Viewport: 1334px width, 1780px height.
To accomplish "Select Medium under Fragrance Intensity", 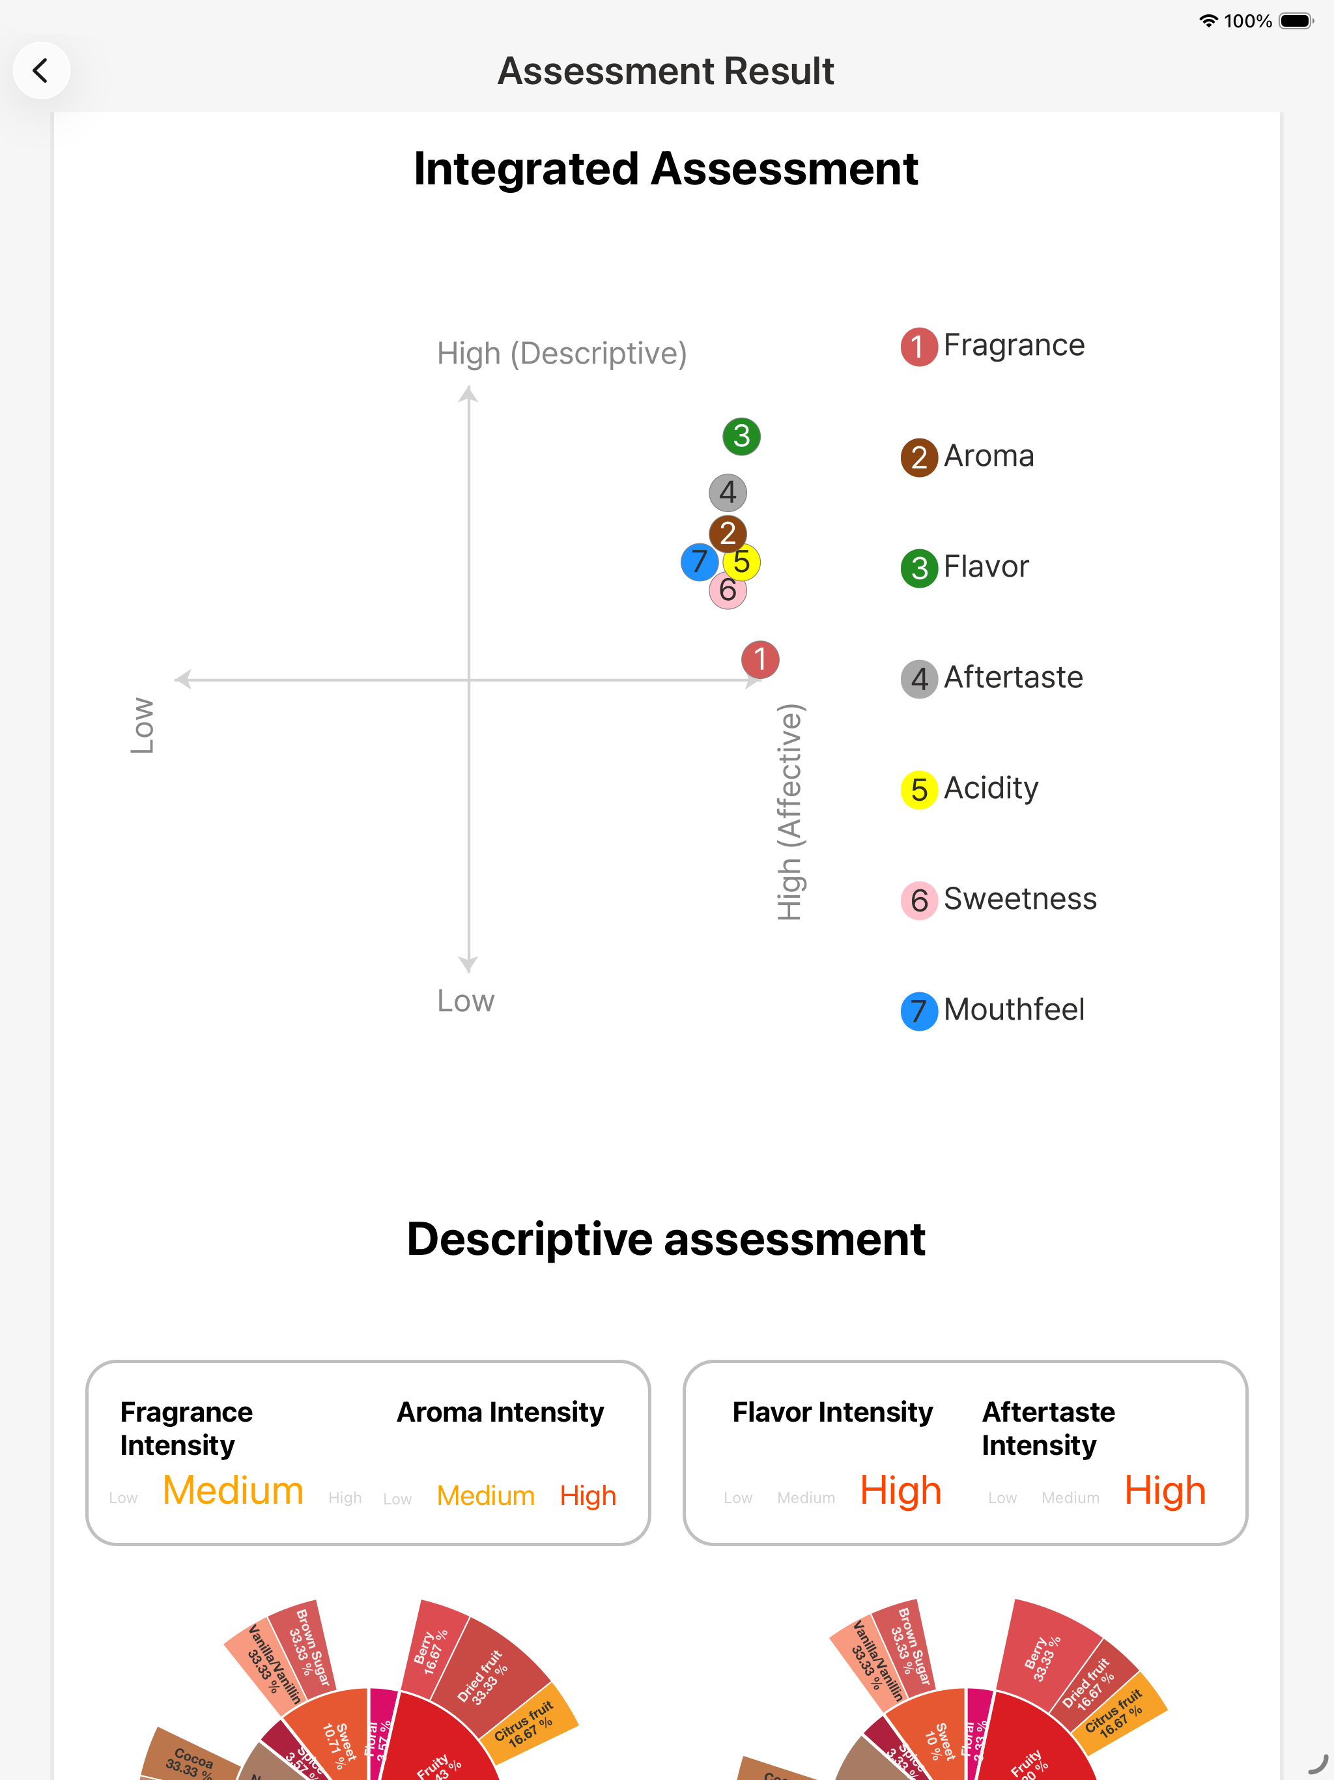I will click(233, 1490).
